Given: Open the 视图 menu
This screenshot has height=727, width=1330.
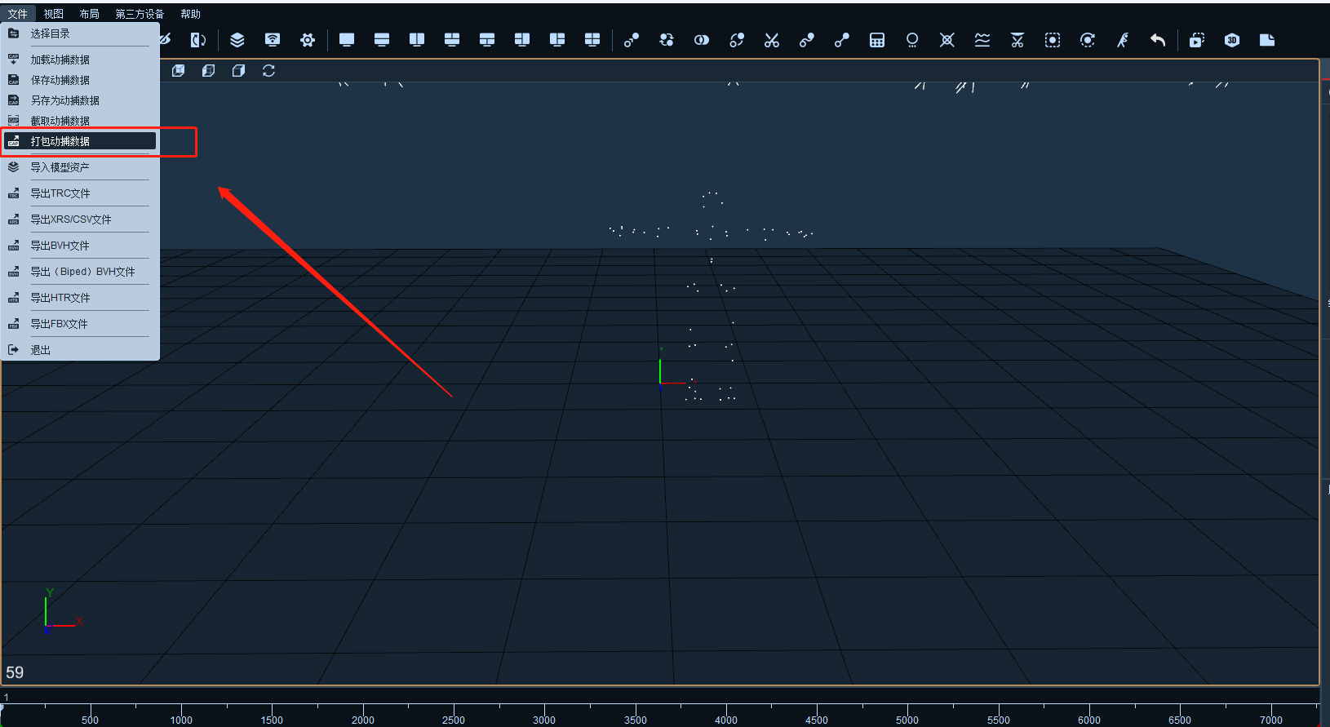Looking at the screenshot, I should click(54, 14).
